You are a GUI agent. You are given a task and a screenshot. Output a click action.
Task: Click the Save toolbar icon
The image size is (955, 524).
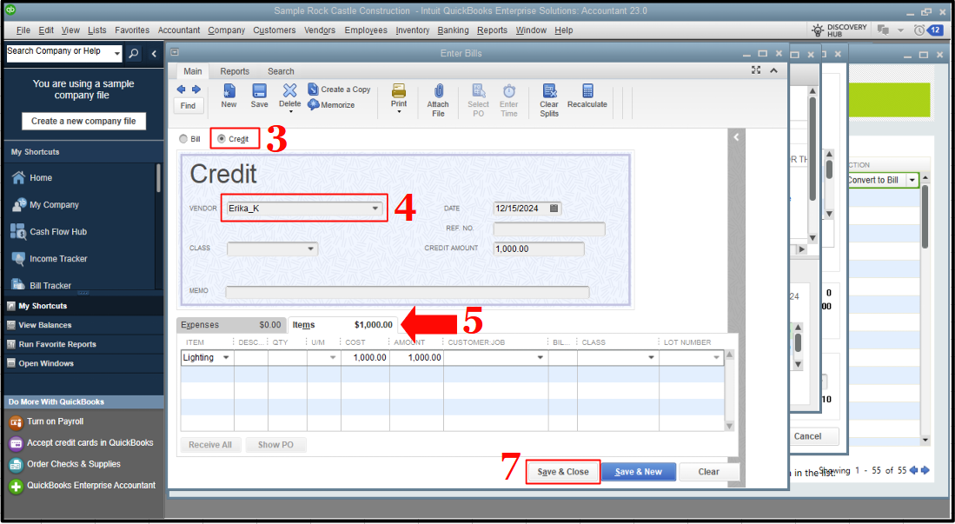pyautogui.click(x=260, y=91)
